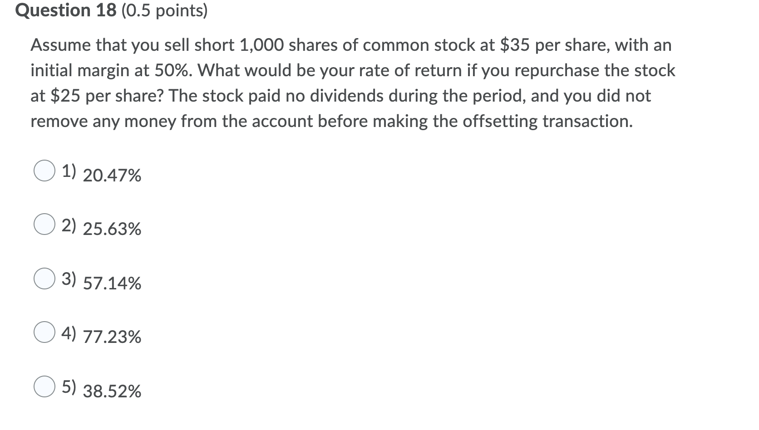Select the radio button for answer 25.63%
759x430 pixels.
[44, 224]
